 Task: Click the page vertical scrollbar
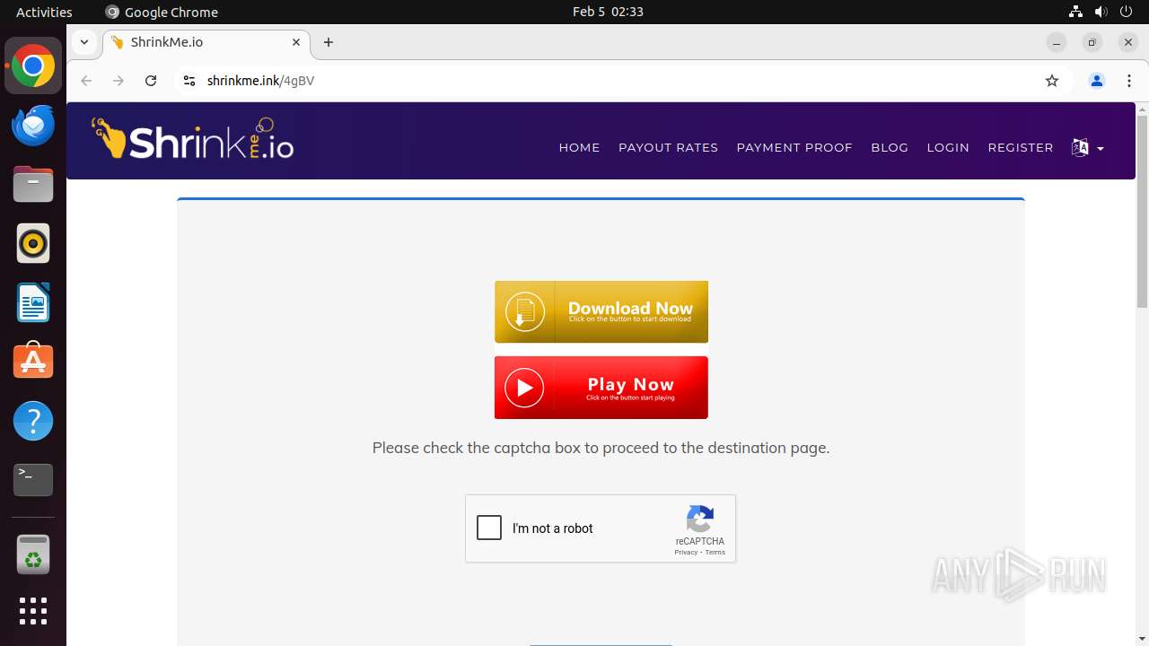[x=1142, y=211]
